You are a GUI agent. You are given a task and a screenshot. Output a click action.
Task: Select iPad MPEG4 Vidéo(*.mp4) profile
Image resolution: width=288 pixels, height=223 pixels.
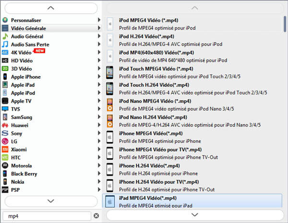click(192, 201)
